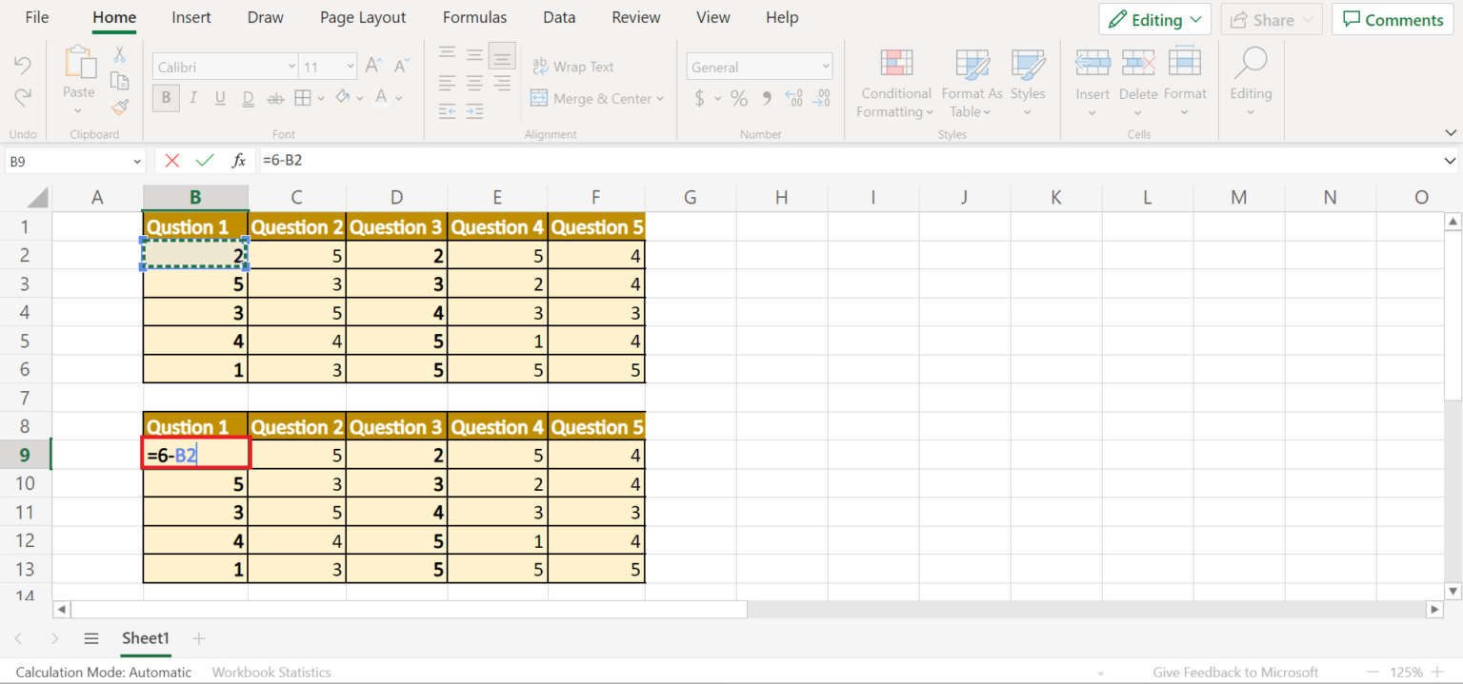Screen dimensions: 1463x684
Task: Confirm the formula with the checkmark icon
Action: 205,161
